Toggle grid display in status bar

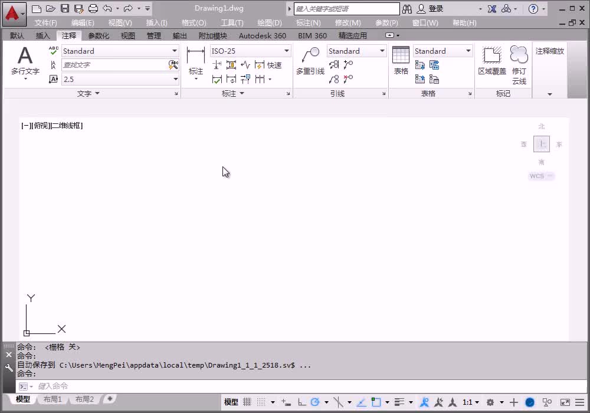(247, 402)
